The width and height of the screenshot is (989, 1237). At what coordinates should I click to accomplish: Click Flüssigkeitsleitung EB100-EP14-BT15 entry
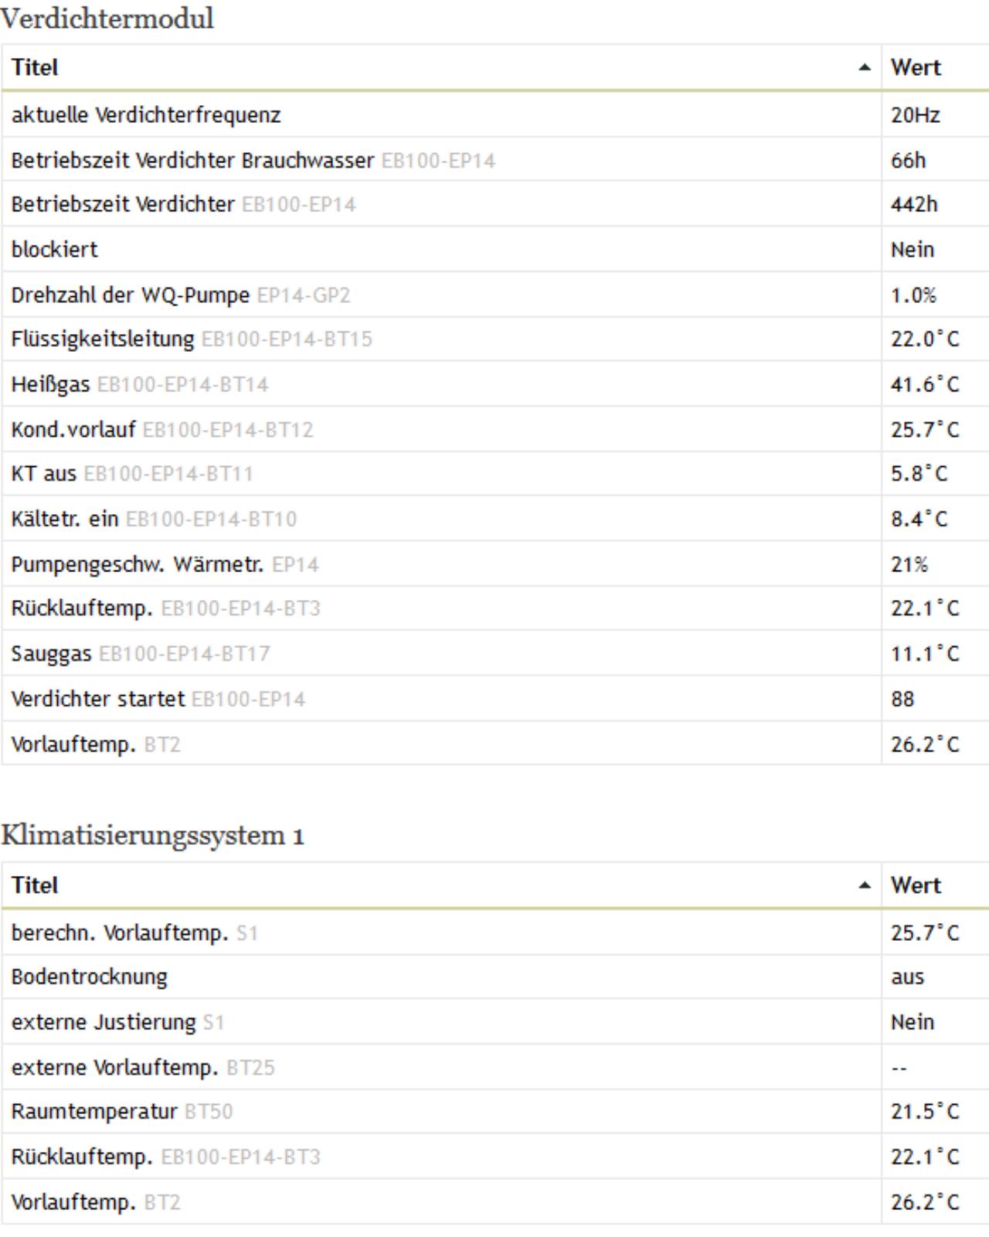click(x=495, y=339)
